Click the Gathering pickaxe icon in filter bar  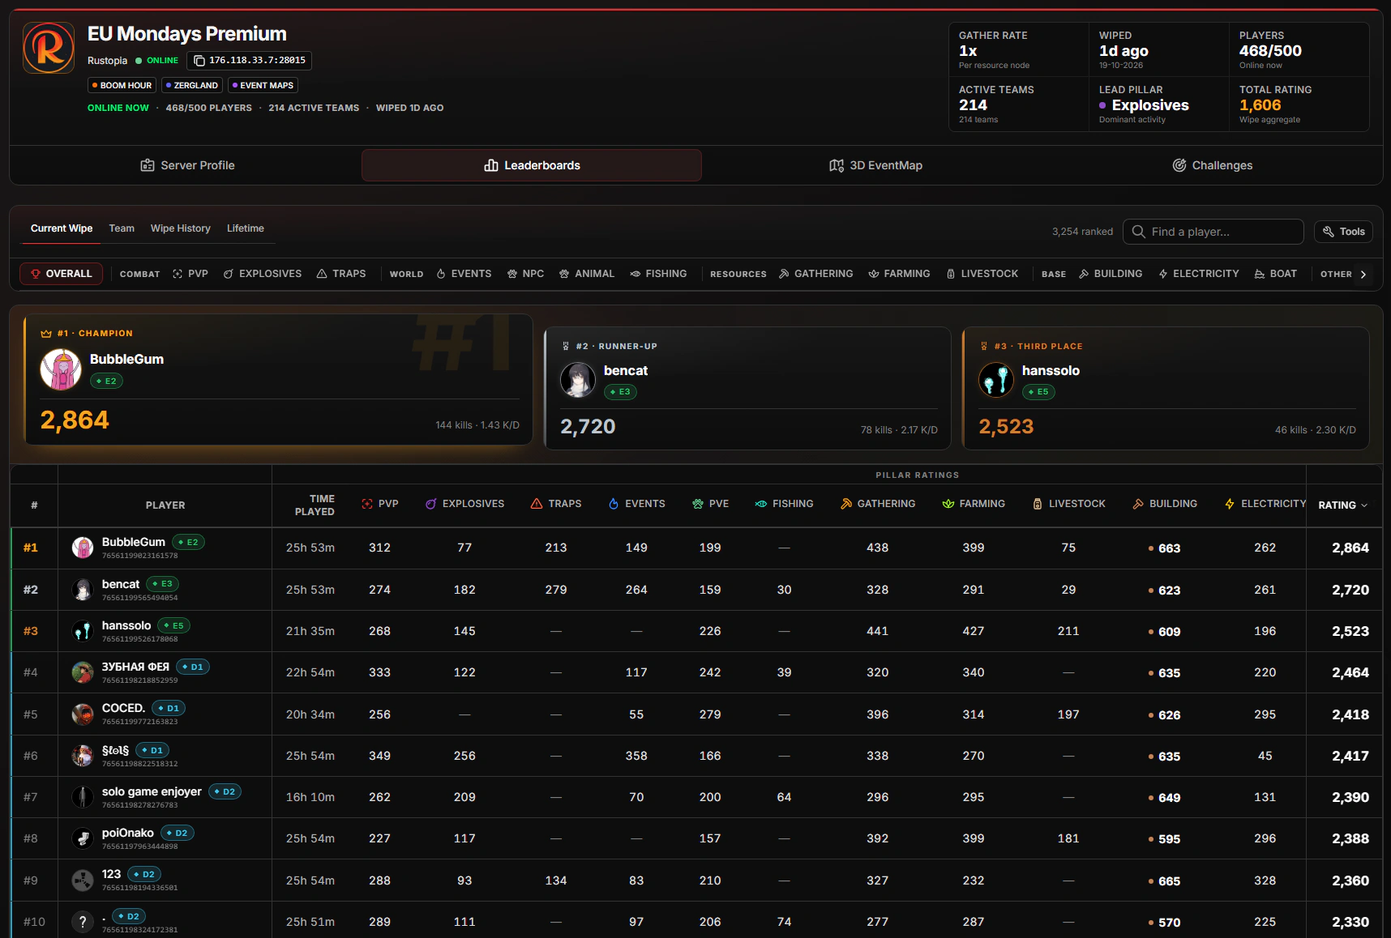click(784, 274)
